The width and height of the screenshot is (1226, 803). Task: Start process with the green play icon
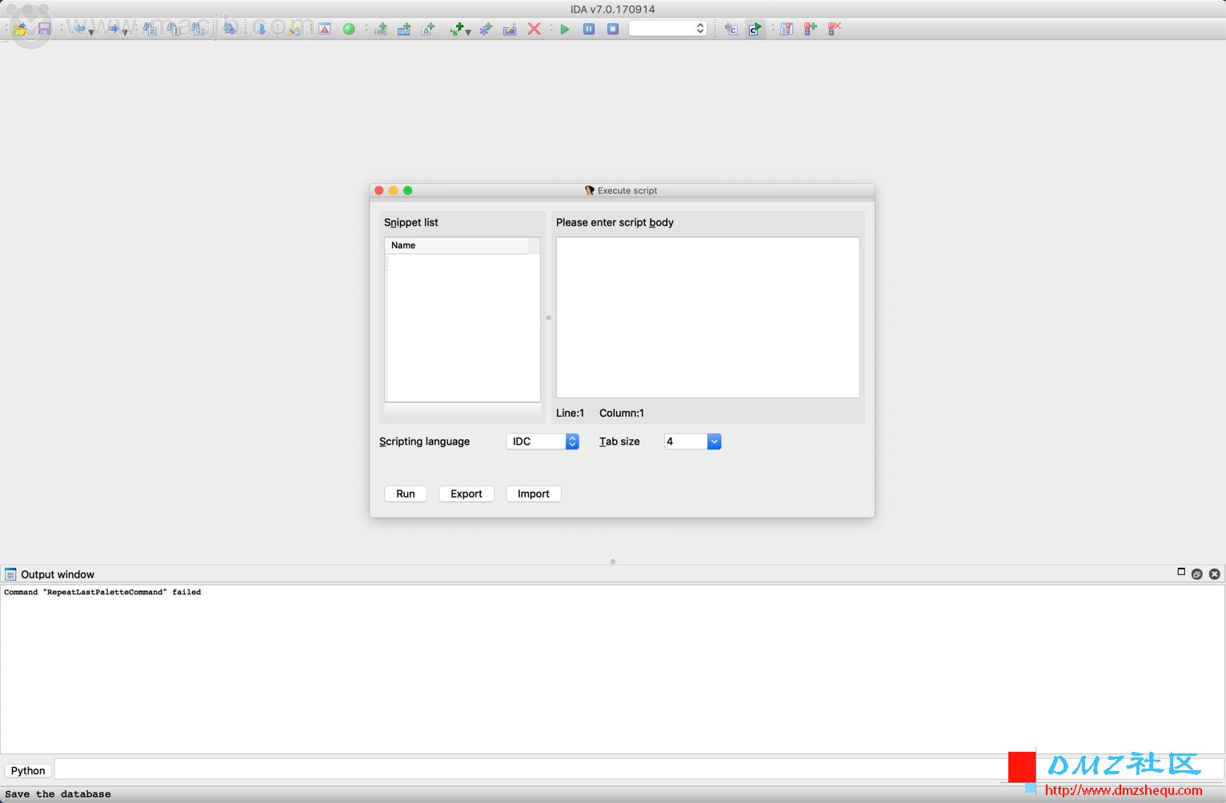point(565,29)
